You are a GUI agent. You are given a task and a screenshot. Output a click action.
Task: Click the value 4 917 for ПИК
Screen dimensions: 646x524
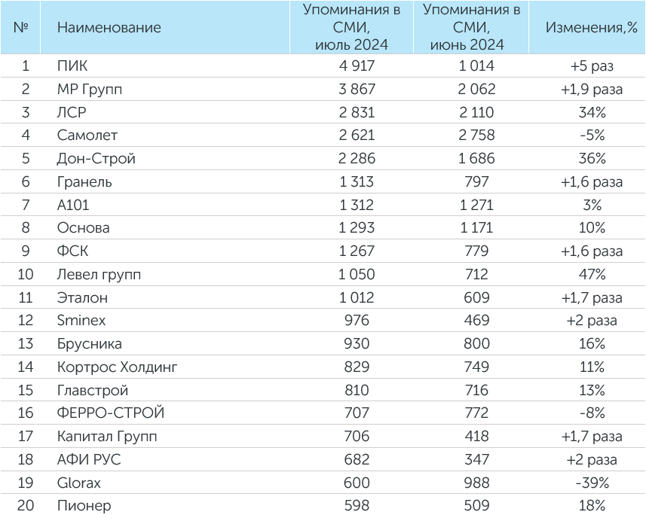point(357,65)
